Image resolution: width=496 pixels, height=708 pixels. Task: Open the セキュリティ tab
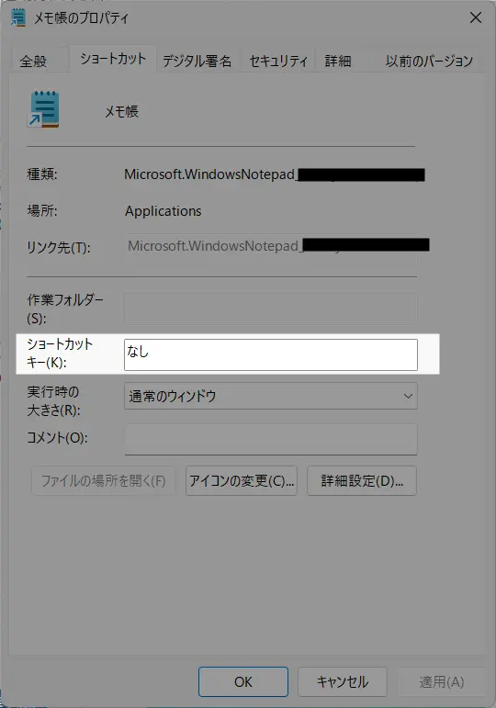(x=277, y=61)
